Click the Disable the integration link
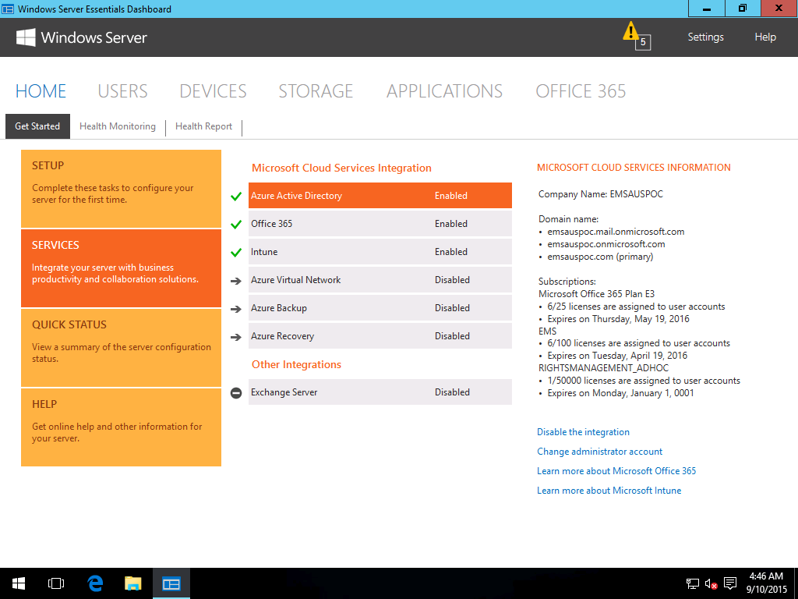 [x=583, y=431]
